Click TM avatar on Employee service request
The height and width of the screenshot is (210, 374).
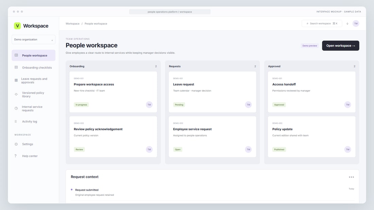click(x=248, y=149)
